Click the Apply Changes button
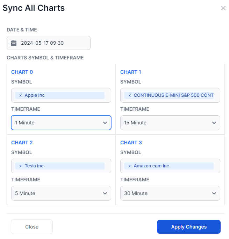Viewport: 229px width, 239px height. (x=189, y=227)
